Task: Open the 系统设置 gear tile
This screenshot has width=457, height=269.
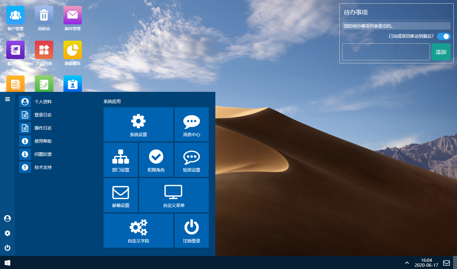Action: point(138,124)
